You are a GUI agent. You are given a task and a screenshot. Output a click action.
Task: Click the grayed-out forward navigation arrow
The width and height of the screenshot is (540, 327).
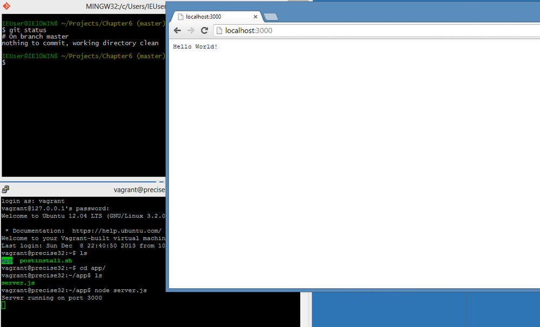click(190, 30)
